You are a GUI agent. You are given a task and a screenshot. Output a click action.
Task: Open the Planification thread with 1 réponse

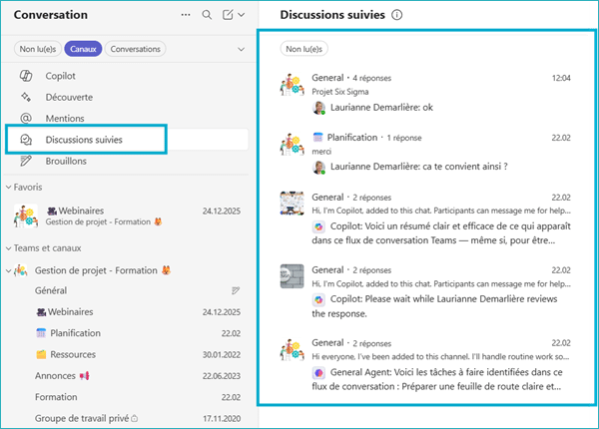(425, 152)
